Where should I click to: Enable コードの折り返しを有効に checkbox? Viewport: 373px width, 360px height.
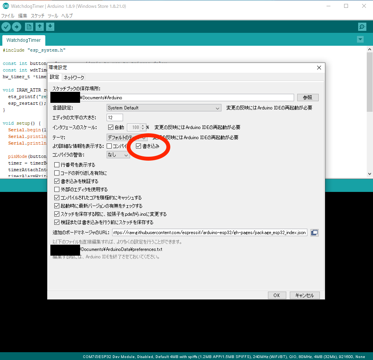point(57,173)
